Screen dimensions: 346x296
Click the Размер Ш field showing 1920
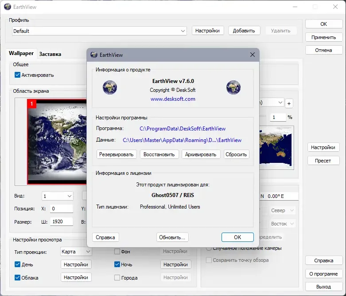pyautogui.click(x=62, y=221)
